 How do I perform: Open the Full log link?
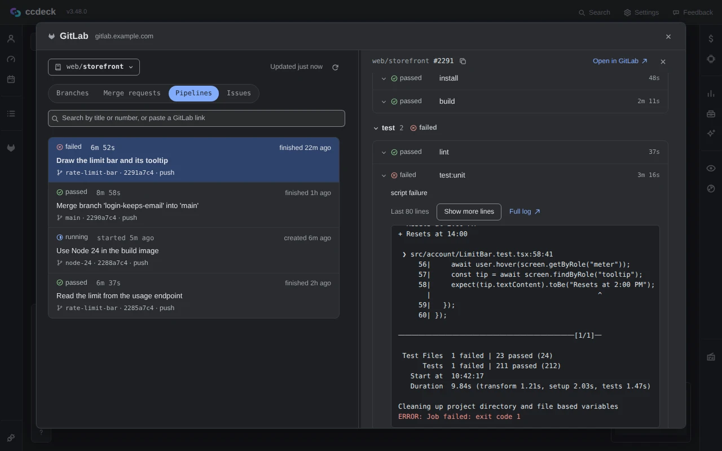(x=525, y=211)
